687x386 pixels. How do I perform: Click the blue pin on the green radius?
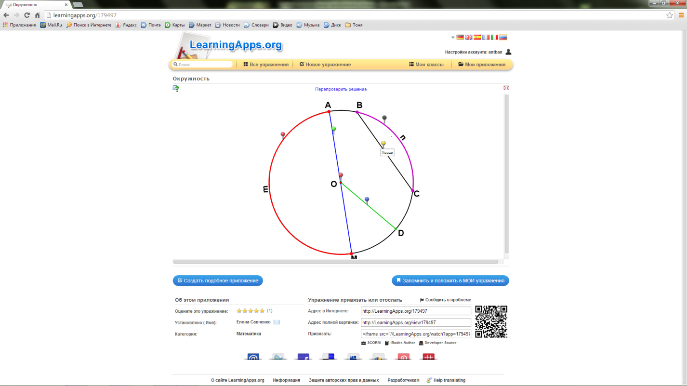pos(367,200)
